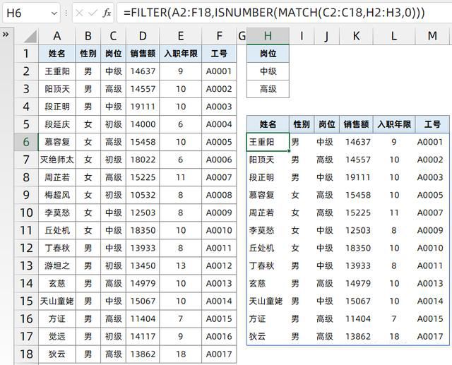This screenshot has width=452, height=365.
Task: Click the Enter checkmark in formula bar
Action: tap(93, 13)
